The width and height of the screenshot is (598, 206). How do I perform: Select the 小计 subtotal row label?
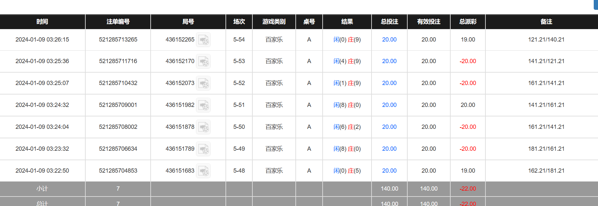point(42,189)
